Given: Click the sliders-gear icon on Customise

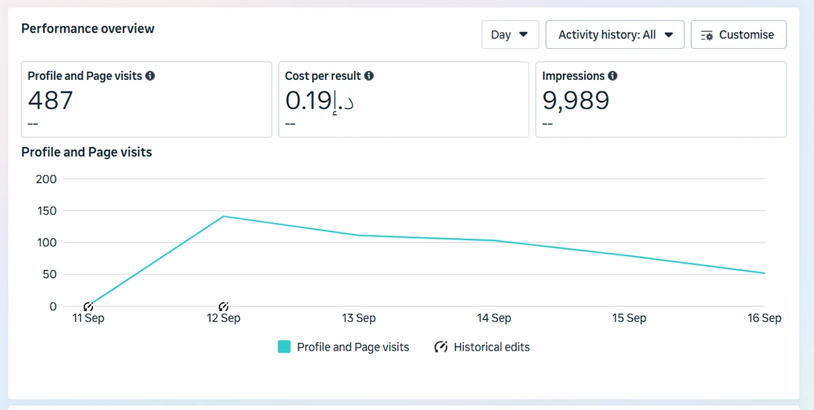Looking at the screenshot, I should click(x=707, y=35).
